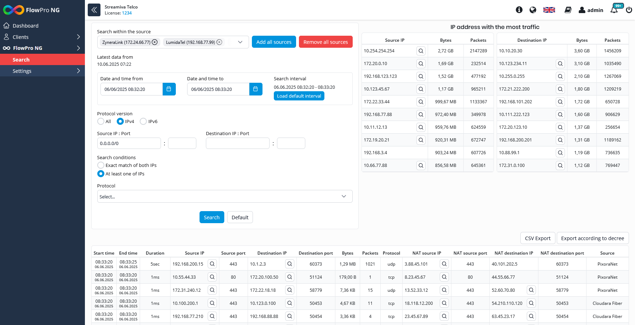Search source IP 10.254.254.254 via magnifier

[421, 51]
